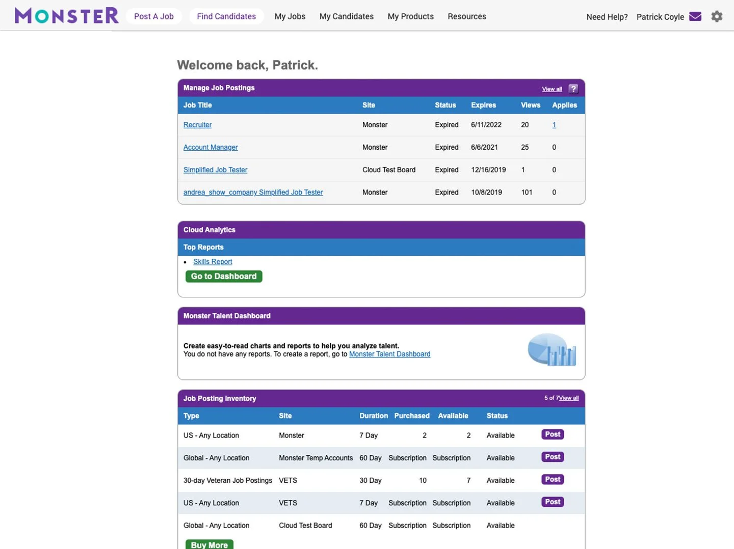The image size is (734, 549).
Task: Open the My Products menu
Action: click(411, 16)
